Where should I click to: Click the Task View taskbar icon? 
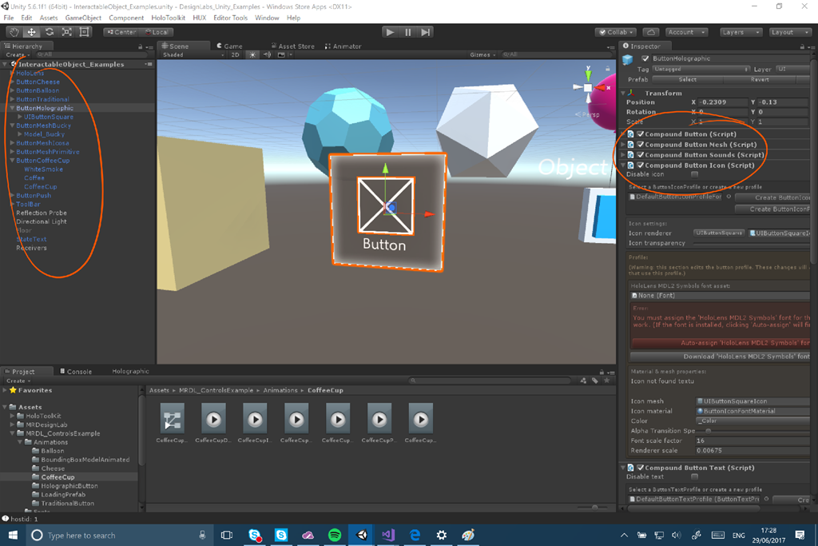(226, 535)
